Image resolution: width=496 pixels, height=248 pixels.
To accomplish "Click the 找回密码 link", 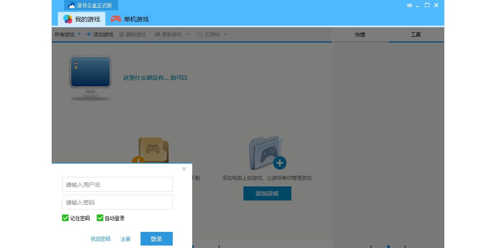I will coord(100,239).
